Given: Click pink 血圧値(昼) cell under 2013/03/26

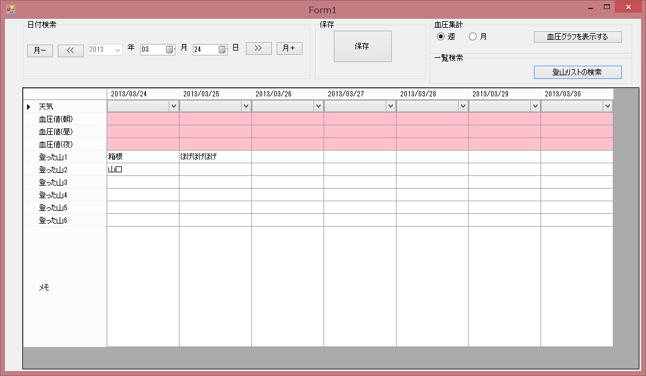Looking at the screenshot, I should [287, 132].
